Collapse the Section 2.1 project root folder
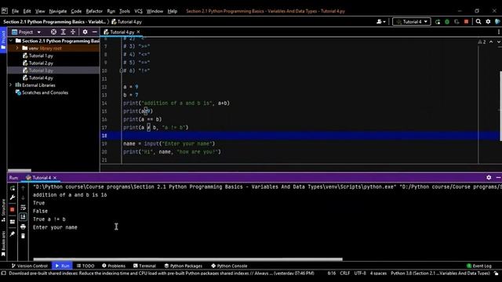The image size is (502, 282). [11, 41]
